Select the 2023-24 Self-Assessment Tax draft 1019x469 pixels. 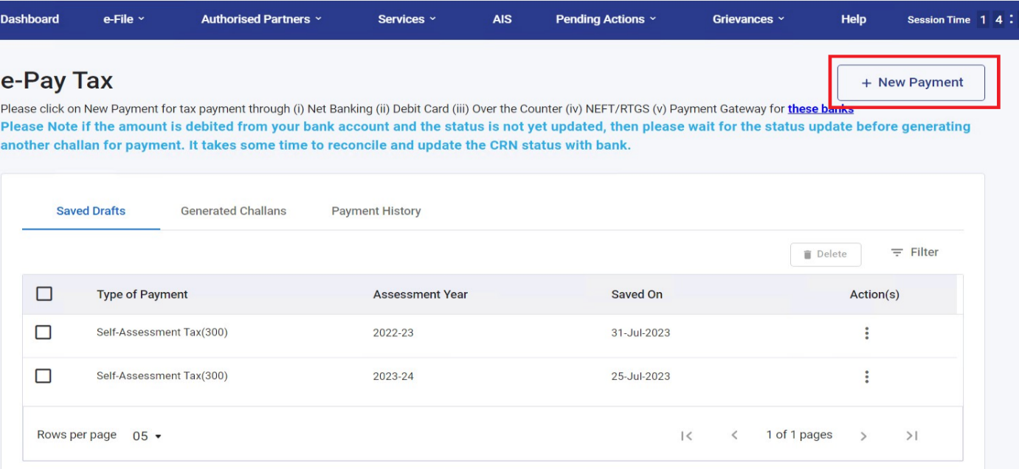(x=44, y=376)
